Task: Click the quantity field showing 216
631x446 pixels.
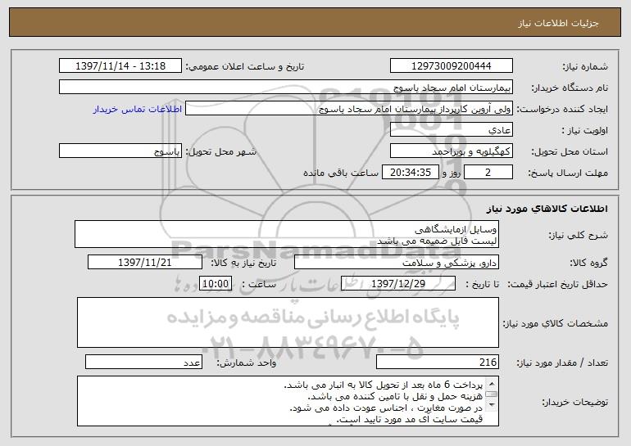Action: click(x=438, y=362)
